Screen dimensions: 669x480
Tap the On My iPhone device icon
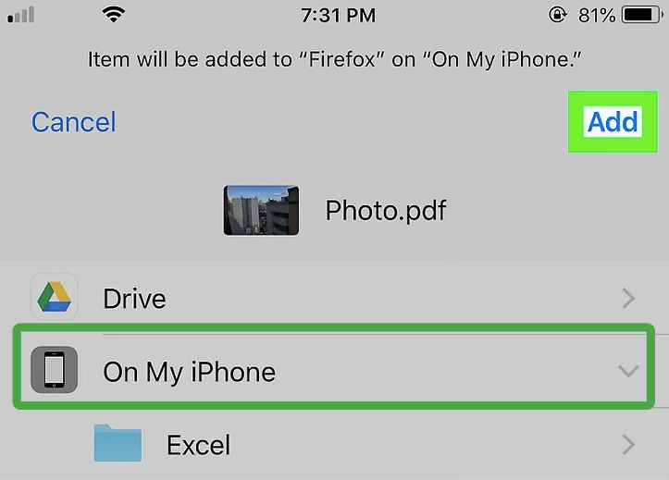click(54, 371)
